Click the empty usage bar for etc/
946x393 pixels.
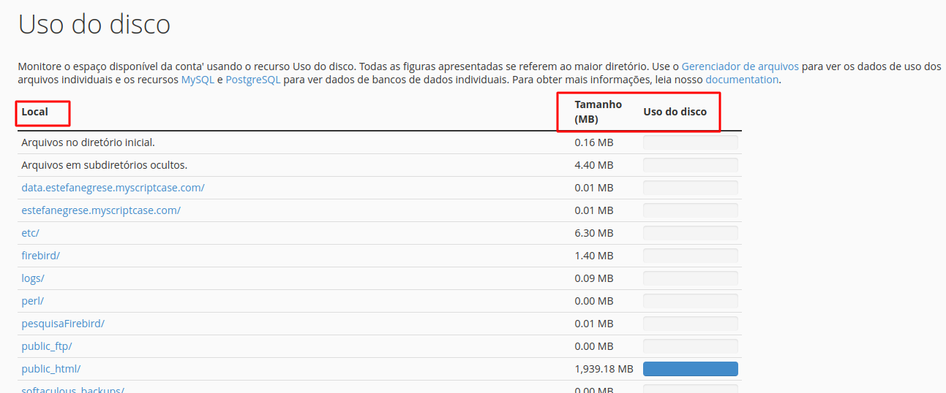691,233
